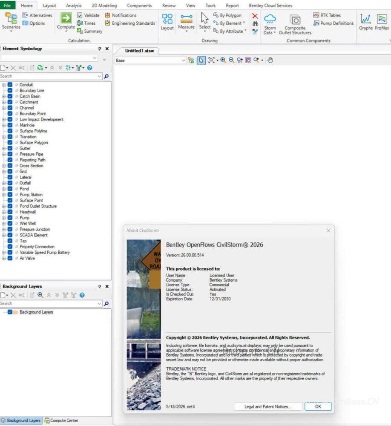Click the binoculars find icon

255,23
